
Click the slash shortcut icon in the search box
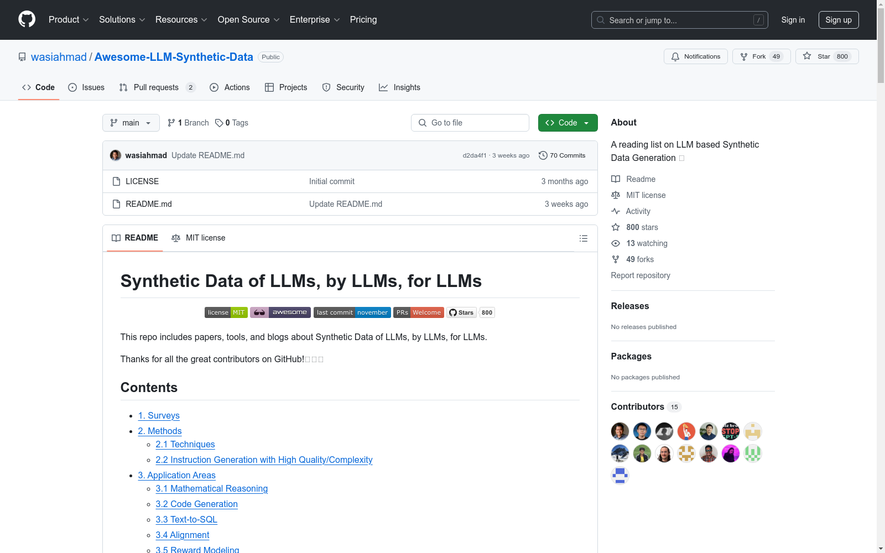click(758, 20)
